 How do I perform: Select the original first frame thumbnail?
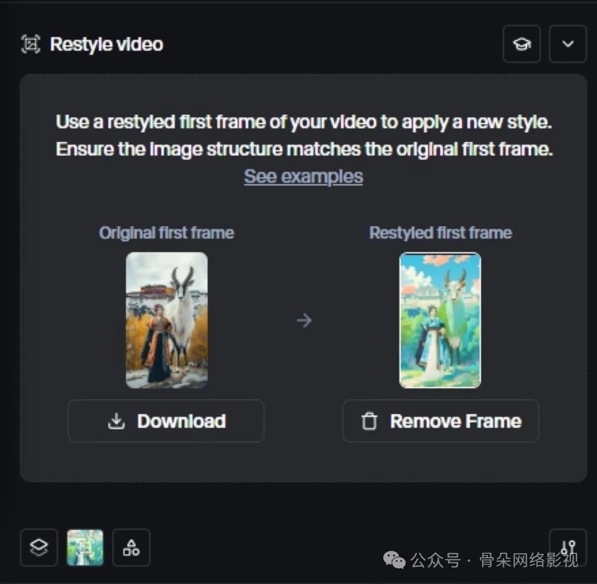click(x=167, y=320)
